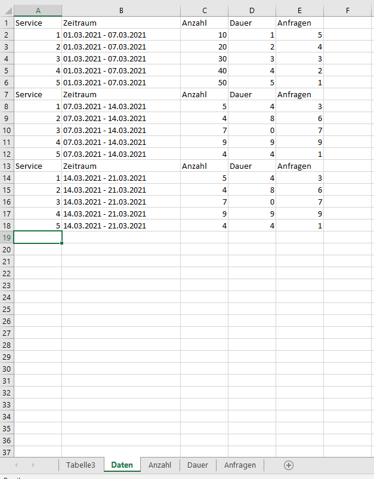Select date range cell B6 in row 6
The width and height of the screenshot is (374, 479).
point(121,82)
